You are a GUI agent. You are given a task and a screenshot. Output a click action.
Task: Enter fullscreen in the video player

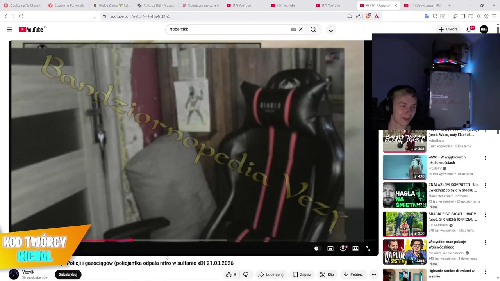pyautogui.click(x=368, y=249)
